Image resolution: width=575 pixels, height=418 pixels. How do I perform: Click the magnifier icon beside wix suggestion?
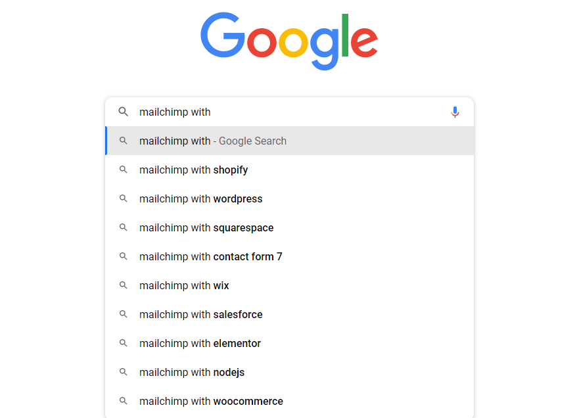tap(123, 285)
